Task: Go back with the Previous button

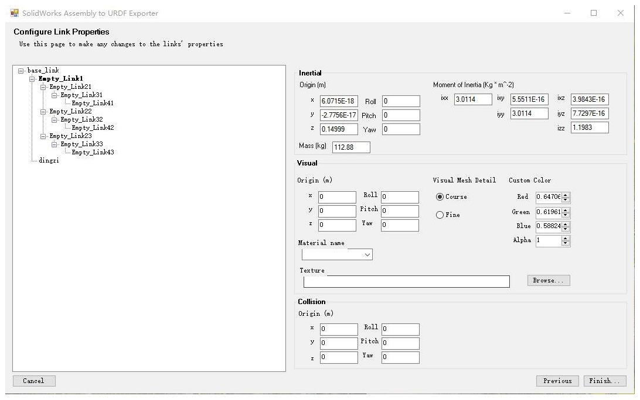Action: pyautogui.click(x=557, y=381)
